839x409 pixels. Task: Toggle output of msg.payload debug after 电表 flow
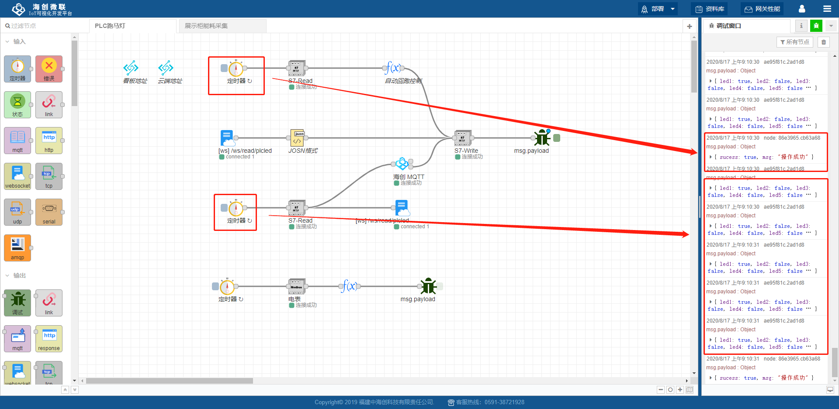pyautogui.click(x=440, y=286)
